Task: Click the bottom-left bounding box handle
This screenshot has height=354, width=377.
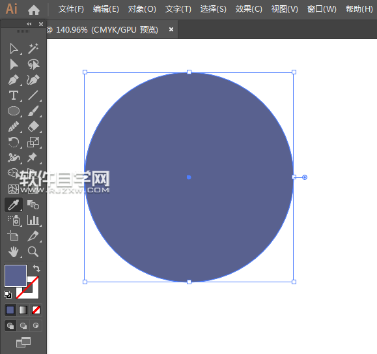Action: [85, 282]
